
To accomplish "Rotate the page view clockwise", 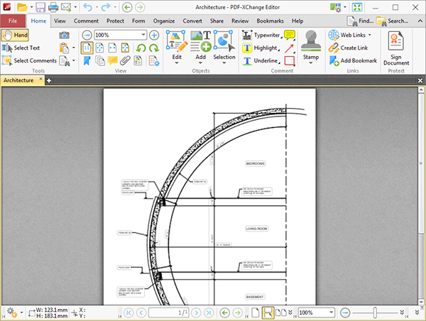I will point(153,48).
